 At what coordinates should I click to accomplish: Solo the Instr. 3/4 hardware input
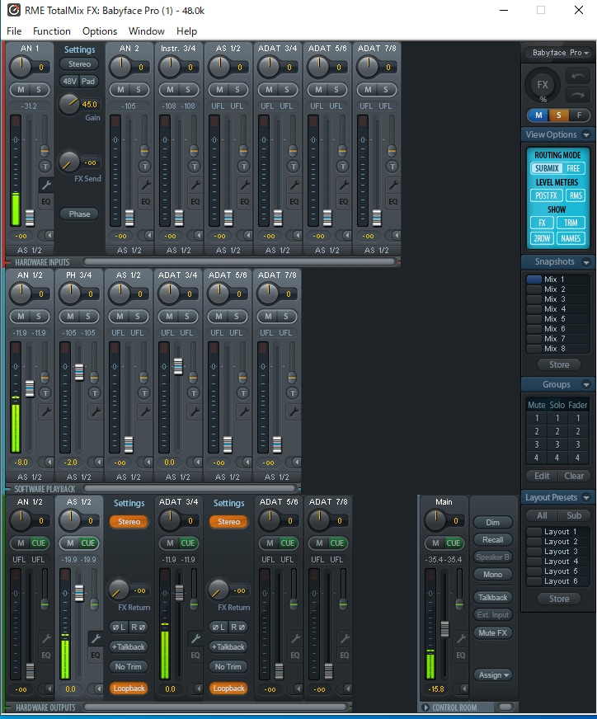point(187,89)
